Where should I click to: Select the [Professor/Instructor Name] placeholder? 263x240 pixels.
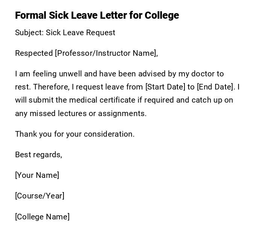pyautogui.click(x=106, y=53)
